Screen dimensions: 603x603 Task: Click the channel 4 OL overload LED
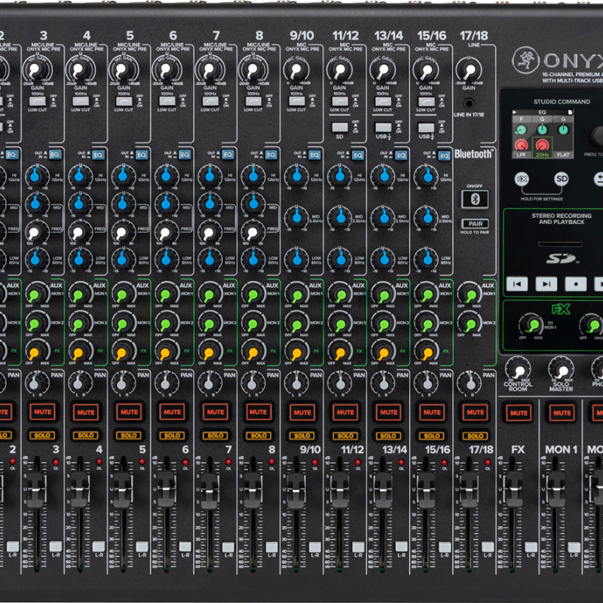coord(99,461)
